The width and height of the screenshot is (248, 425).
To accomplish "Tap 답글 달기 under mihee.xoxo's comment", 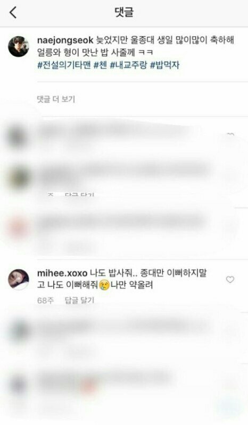I will tap(80, 300).
